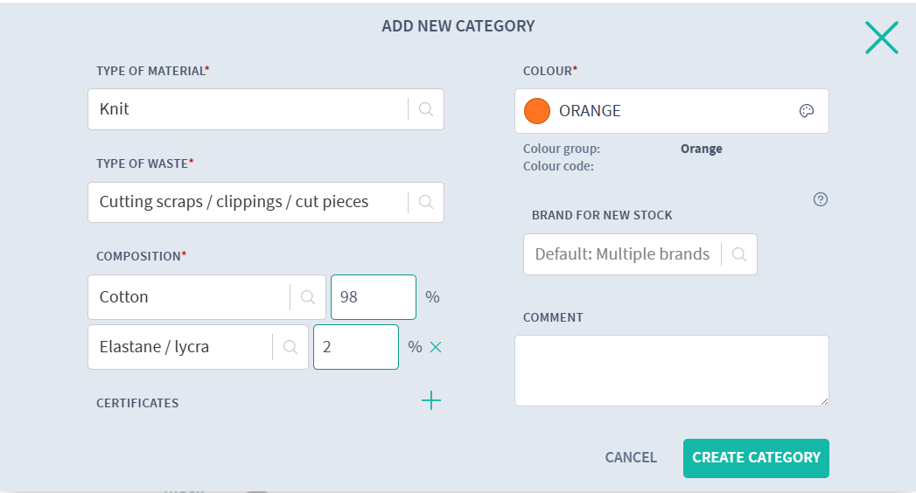Viewport: 916px width, 493px height.
Task: Click search icon in Brand for New Stock
Action: point(739,254)
